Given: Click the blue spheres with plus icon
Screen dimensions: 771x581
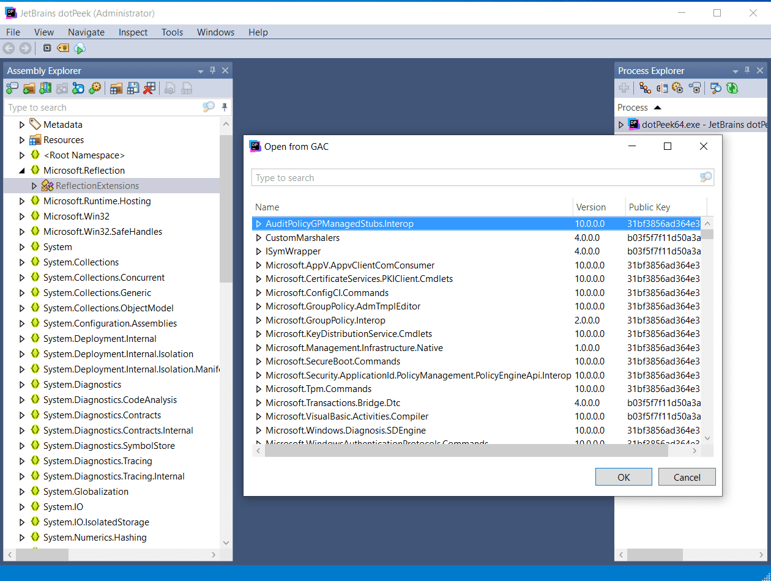Looking at the screenshot, I should (x=78, y=89).
